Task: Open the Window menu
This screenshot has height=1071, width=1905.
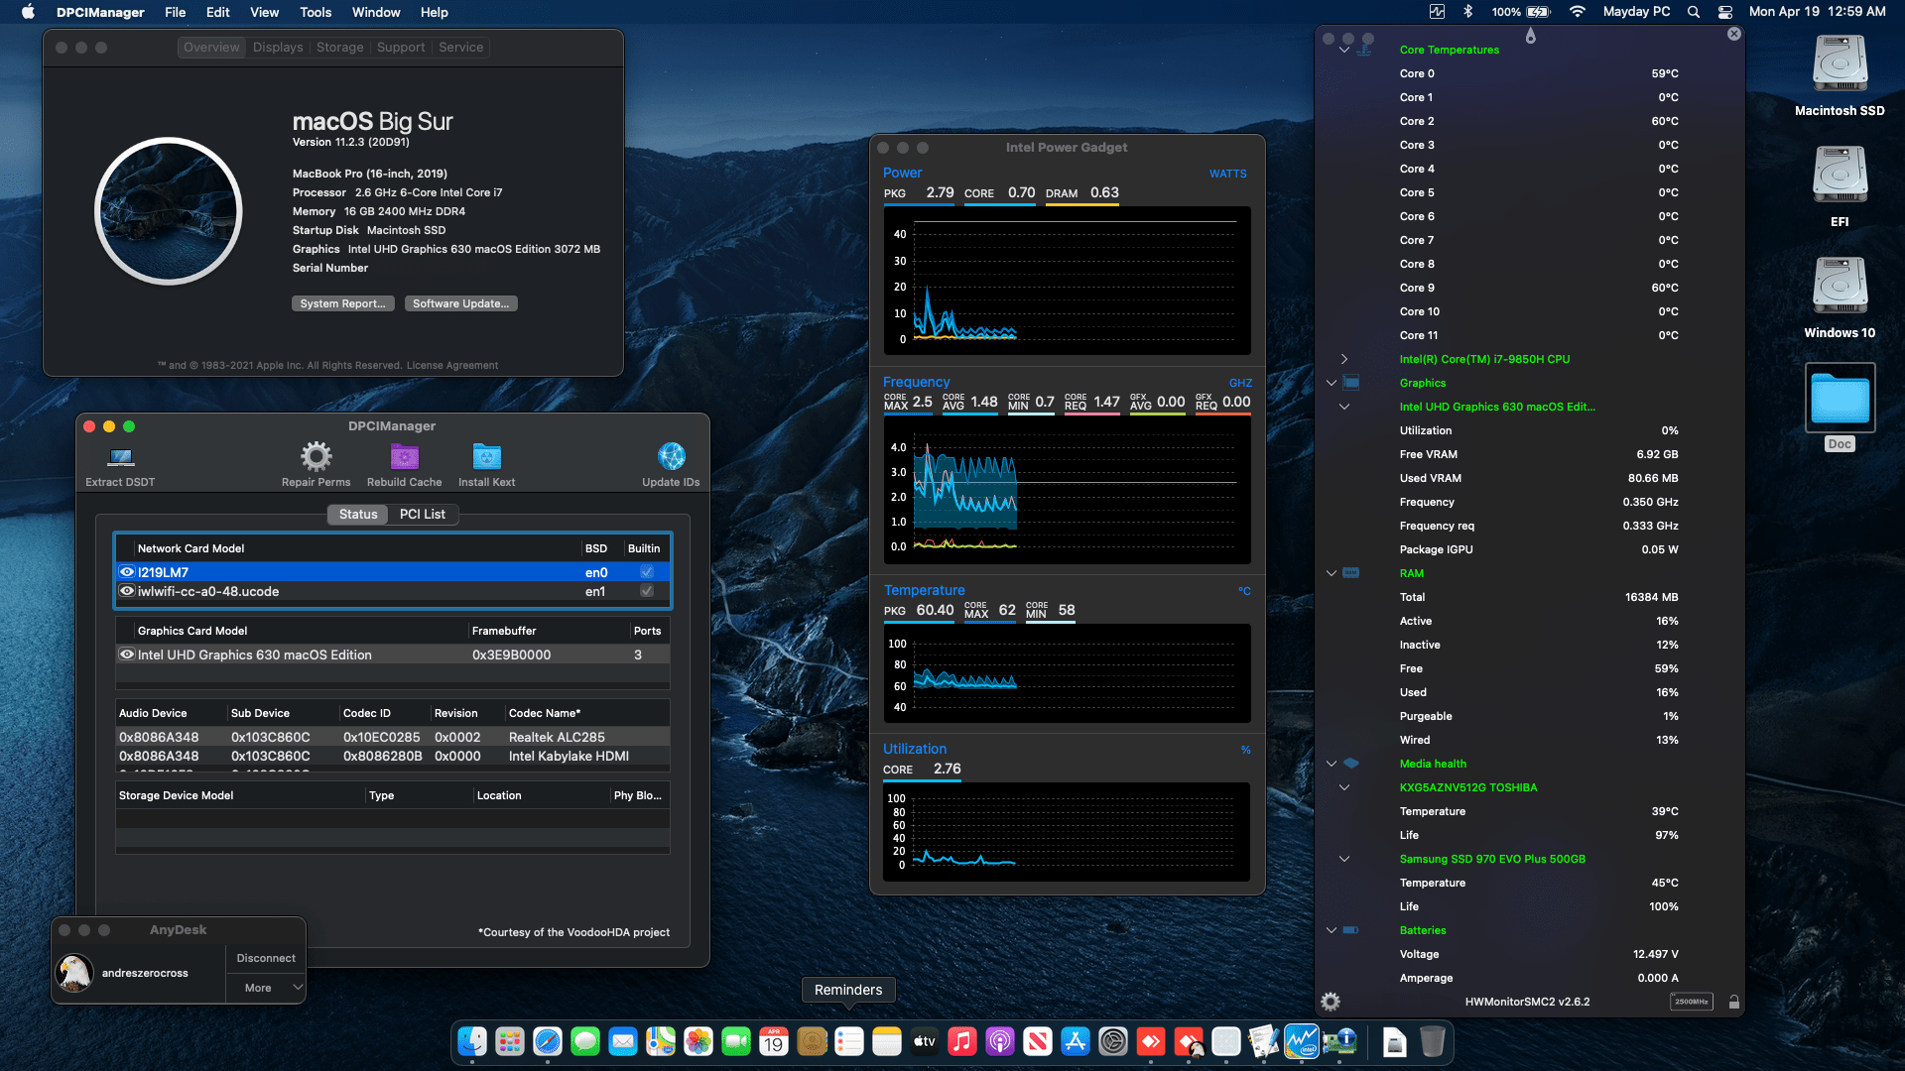Action: coord(376,12)
